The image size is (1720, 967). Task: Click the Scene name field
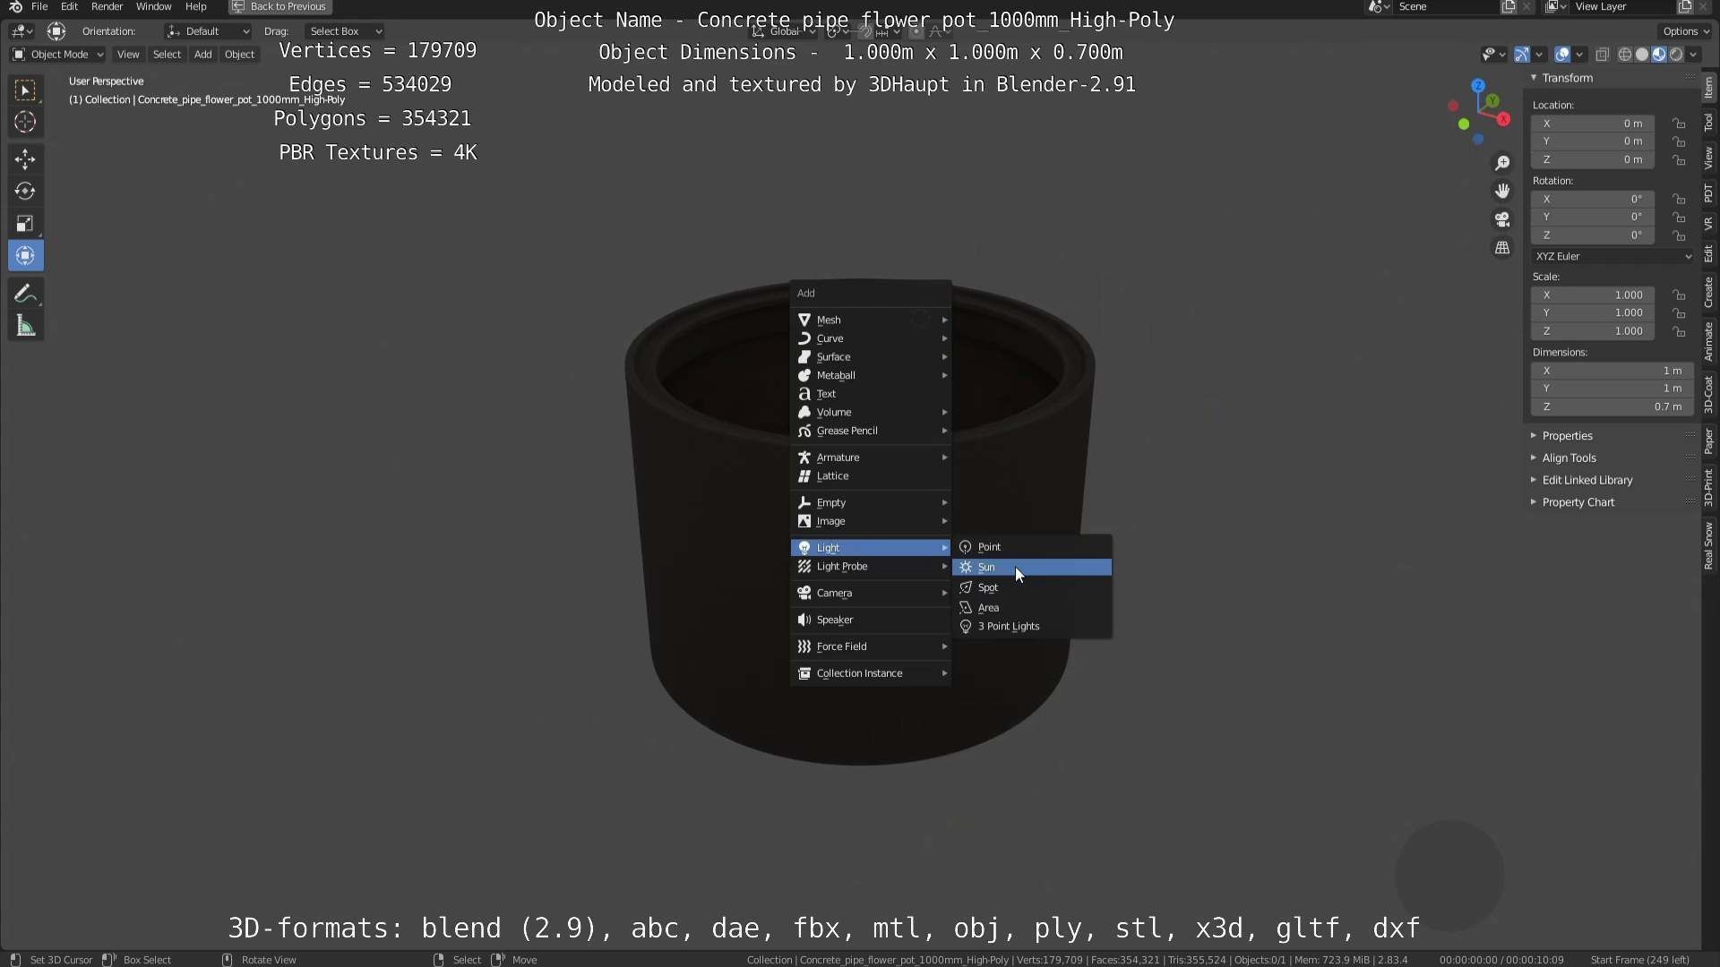tap(1445, 6)
